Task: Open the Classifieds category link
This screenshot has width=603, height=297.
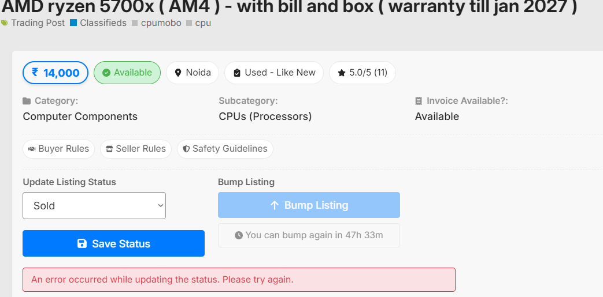Action: [103, 23]
